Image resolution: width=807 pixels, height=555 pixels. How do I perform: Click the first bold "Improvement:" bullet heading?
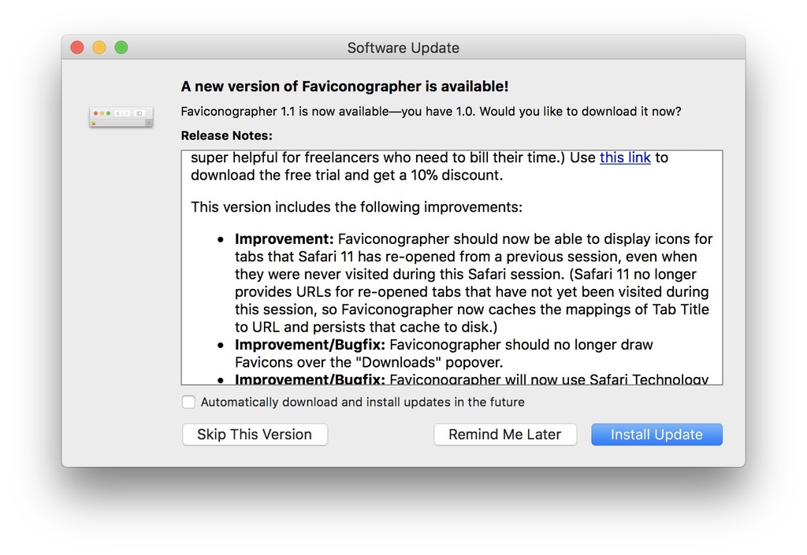284,239
